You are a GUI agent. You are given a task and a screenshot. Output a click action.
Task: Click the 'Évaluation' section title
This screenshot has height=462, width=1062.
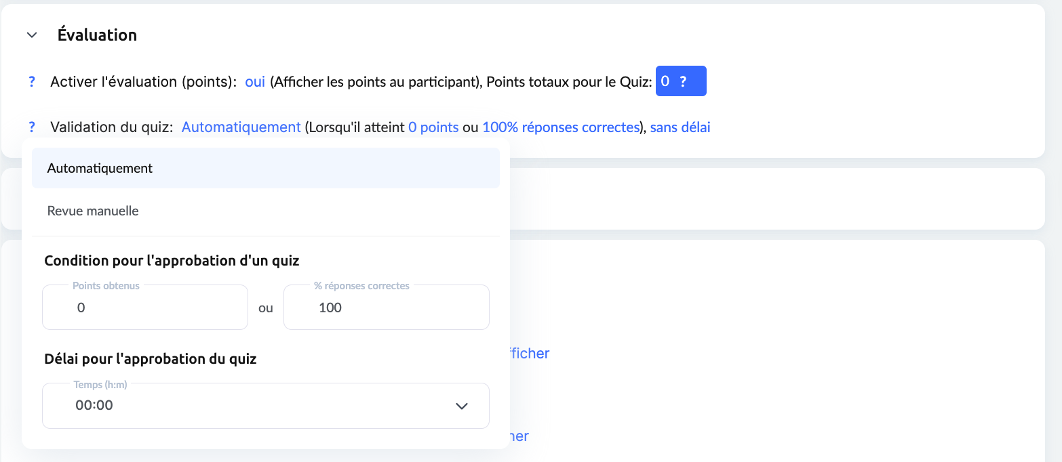(x=97, y=35)
